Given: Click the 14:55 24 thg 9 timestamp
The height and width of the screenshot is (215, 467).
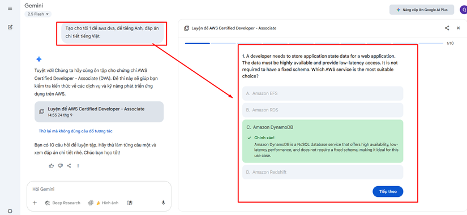Looking at the screenshot, I should (60, 115).
